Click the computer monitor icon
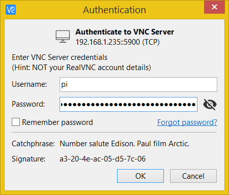Image resolution: width=229 pixels, height=195 pixels. 63,37
